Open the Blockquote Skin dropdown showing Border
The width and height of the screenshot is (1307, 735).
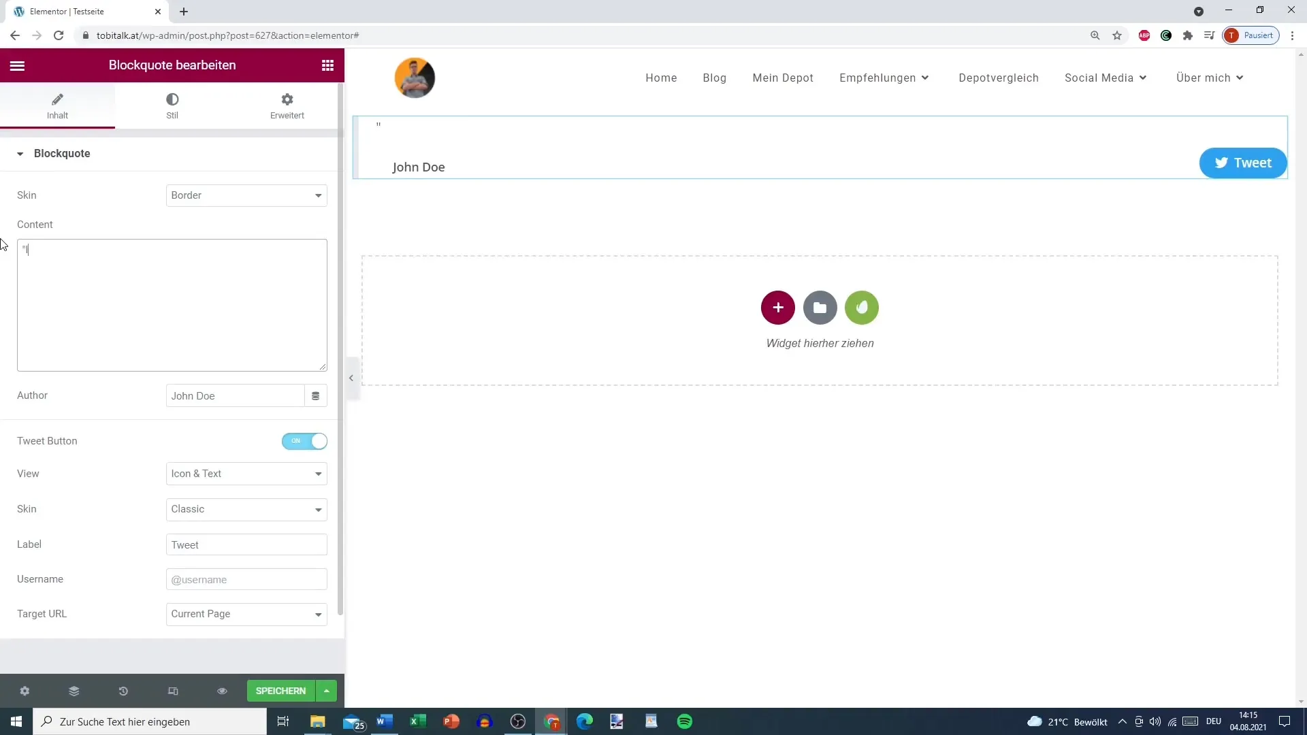pos(246,195)
